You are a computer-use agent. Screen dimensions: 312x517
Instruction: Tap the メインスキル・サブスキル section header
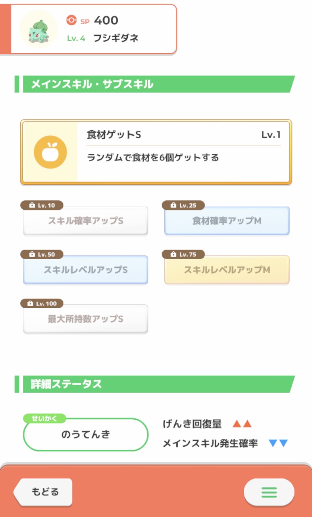click(x=155, y=84)
